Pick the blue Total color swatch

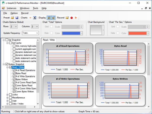71,33
